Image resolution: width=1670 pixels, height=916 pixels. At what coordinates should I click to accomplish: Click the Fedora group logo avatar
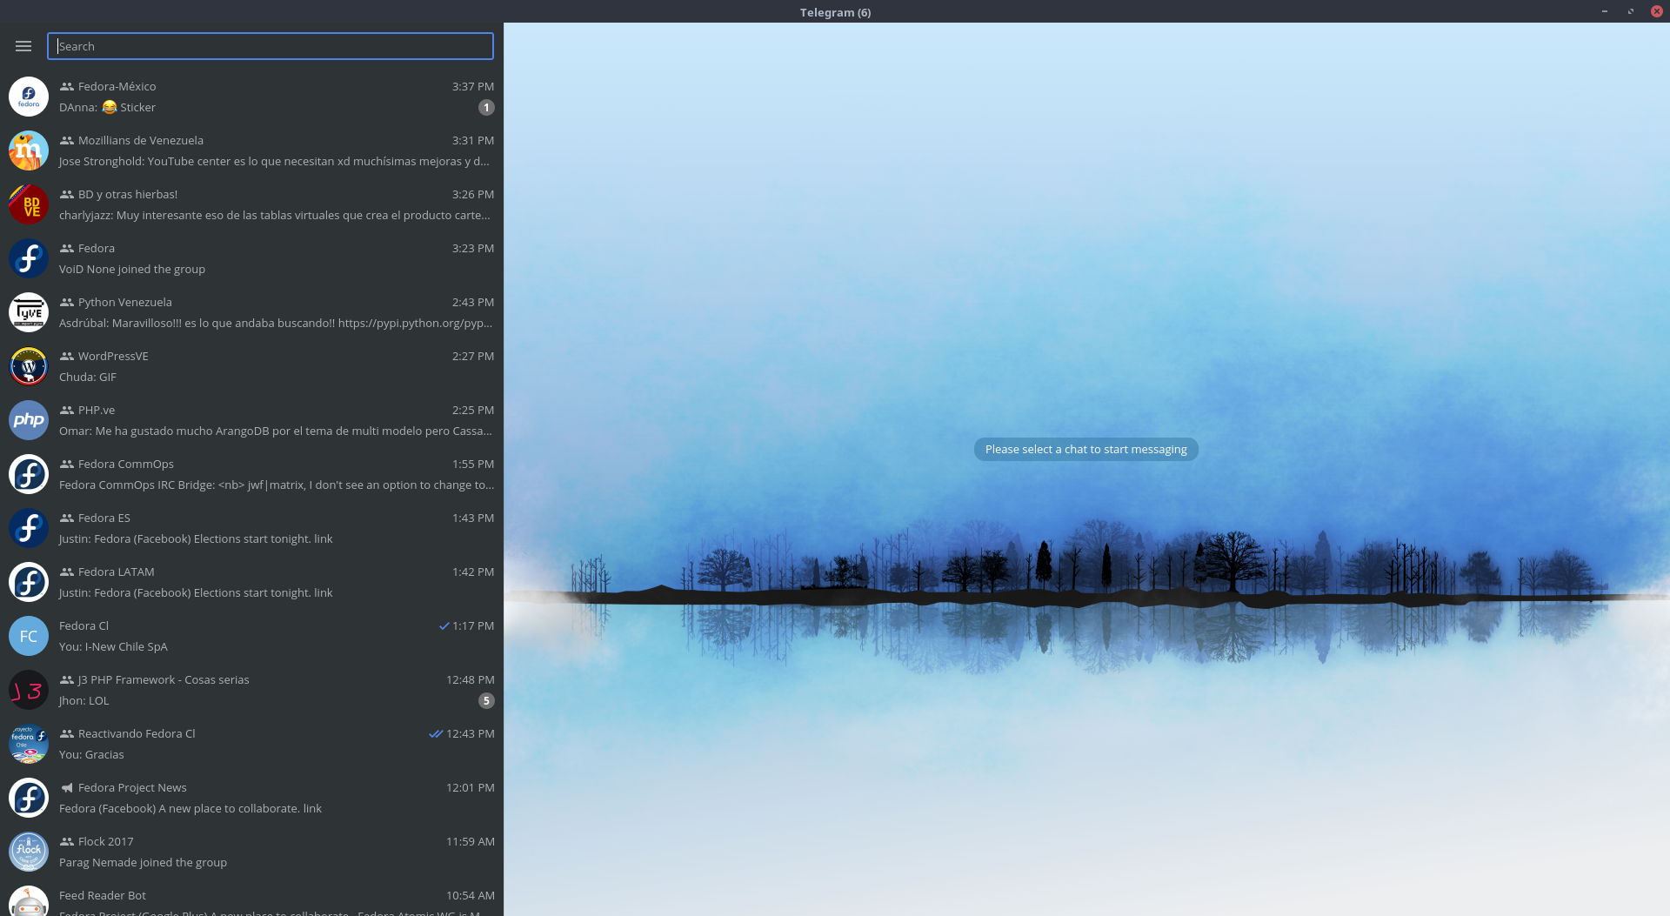pyautogui.click(x=29, y=258)
